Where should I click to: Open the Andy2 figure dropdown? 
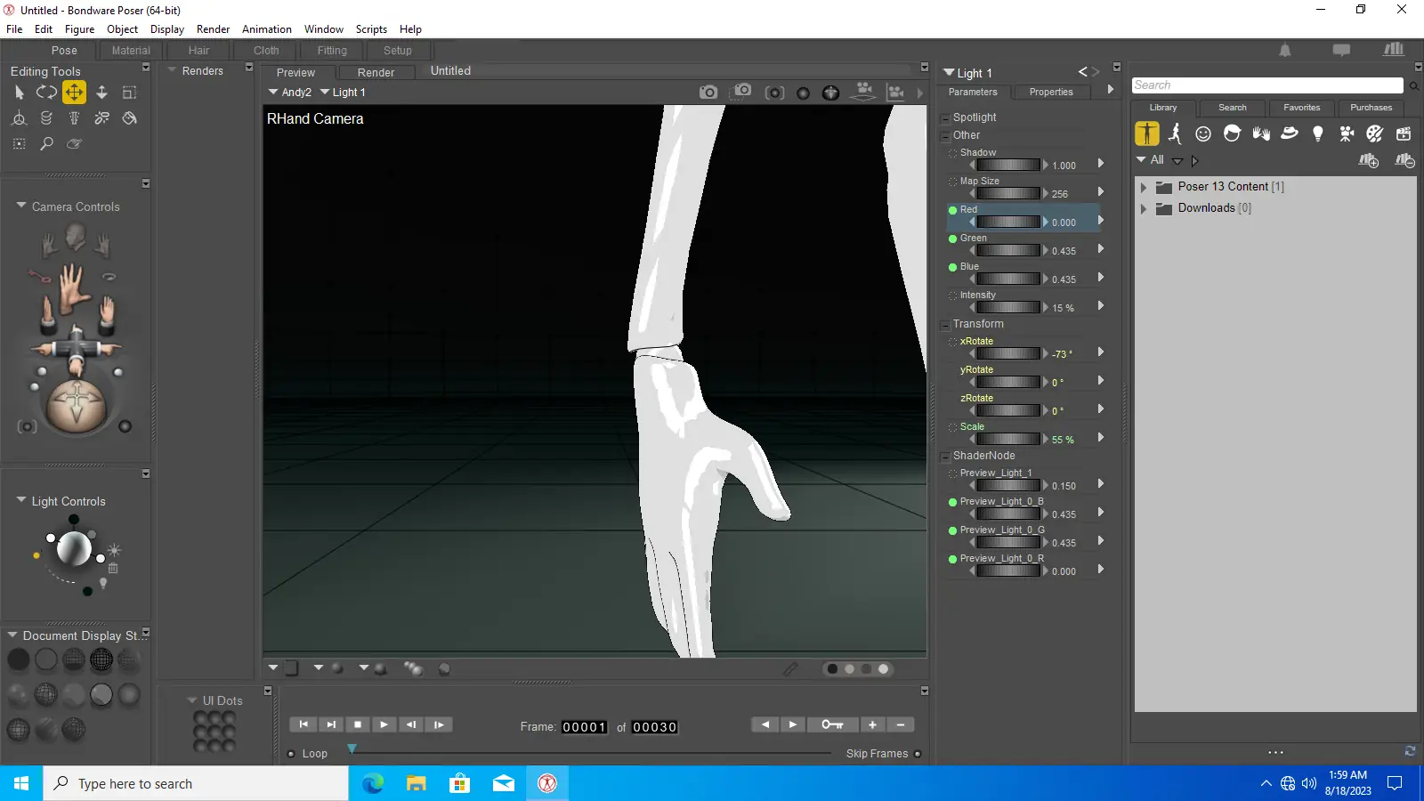point(290,93)
